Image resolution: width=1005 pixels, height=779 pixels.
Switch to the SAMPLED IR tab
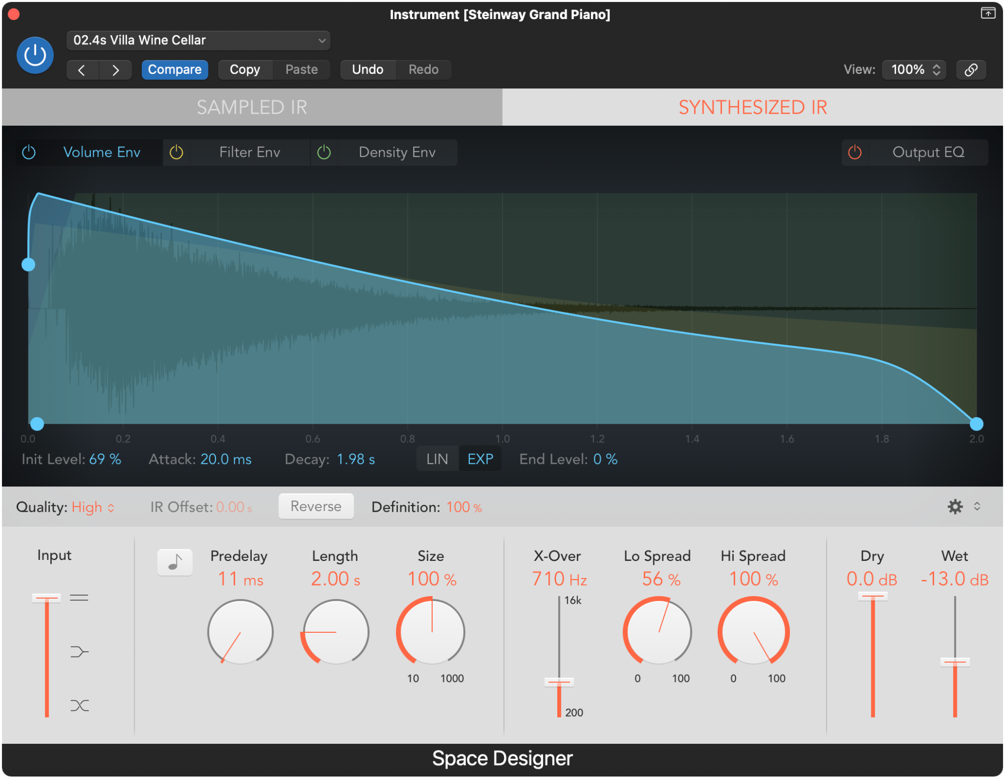click(252, 107)
